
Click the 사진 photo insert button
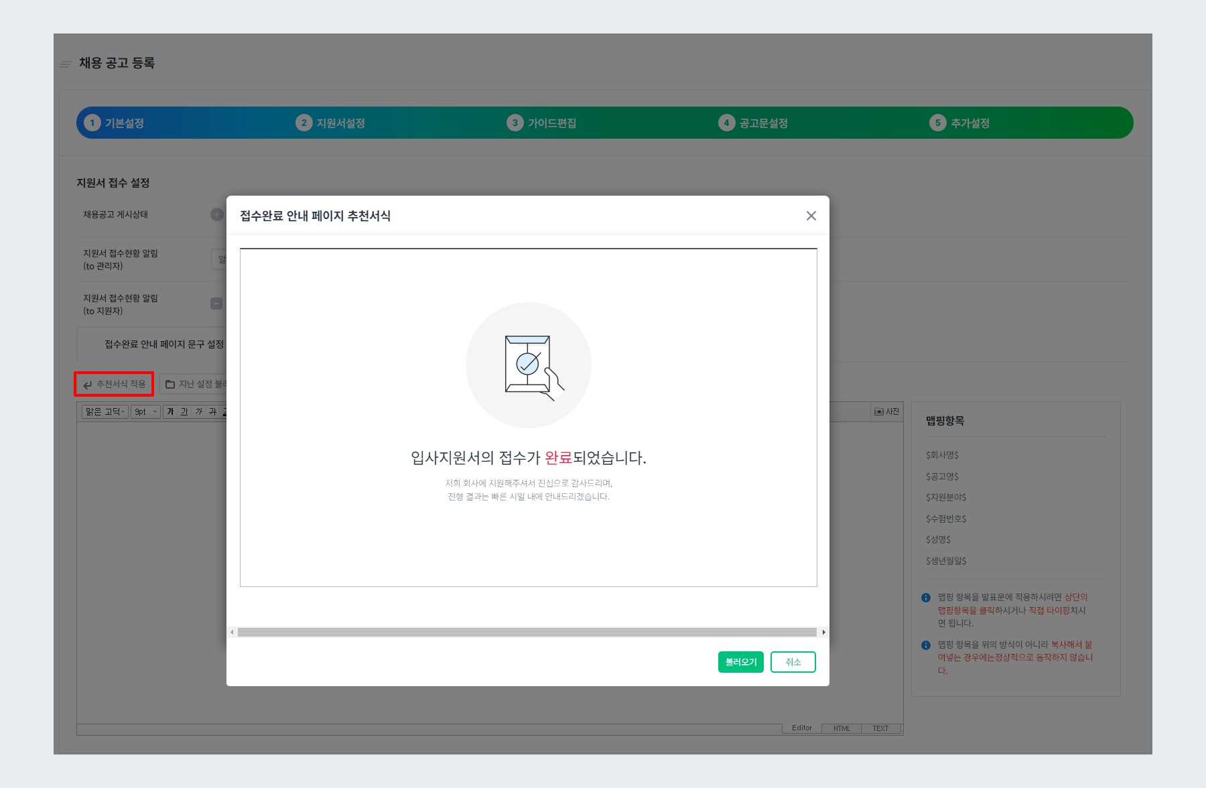886,411
